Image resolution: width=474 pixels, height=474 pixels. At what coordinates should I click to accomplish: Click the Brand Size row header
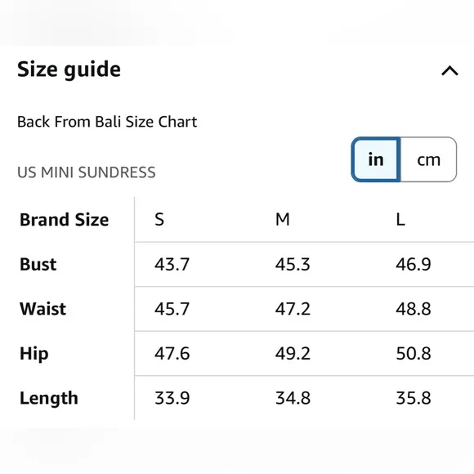point(64,220)
